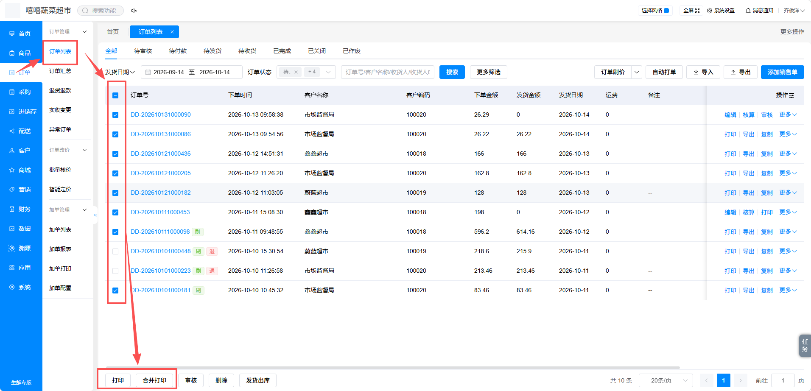Toggle the 选择风格 style switch
This screenshot has width=811, height=391.
pos(666,11)
